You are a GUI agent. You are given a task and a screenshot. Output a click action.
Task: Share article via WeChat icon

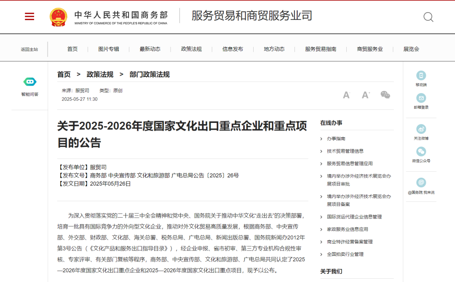pos(385,95)
